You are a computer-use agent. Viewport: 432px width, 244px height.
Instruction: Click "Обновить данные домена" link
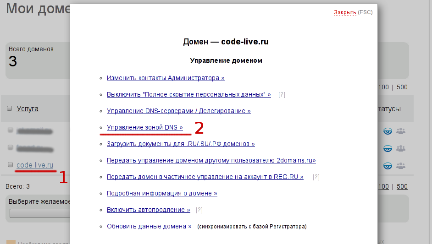149,226
